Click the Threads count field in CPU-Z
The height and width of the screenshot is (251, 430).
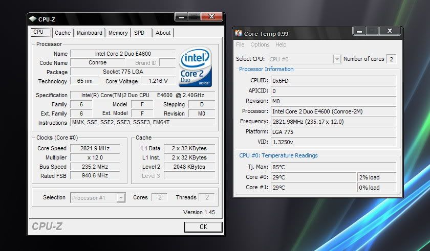pos(207,197)
